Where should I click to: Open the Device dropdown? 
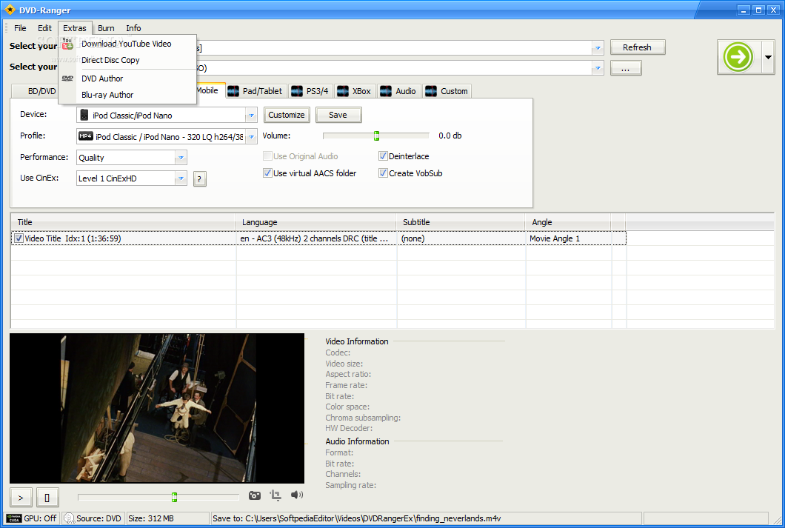point(251,115)
